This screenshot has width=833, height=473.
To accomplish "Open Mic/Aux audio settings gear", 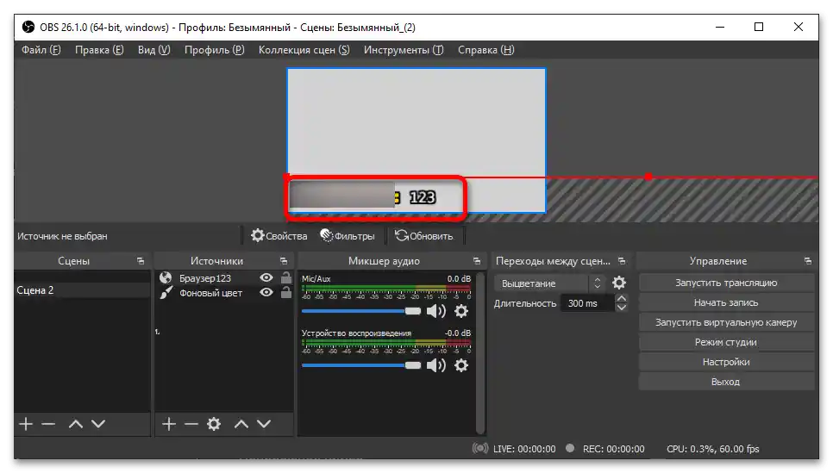I will click(461, 311).
